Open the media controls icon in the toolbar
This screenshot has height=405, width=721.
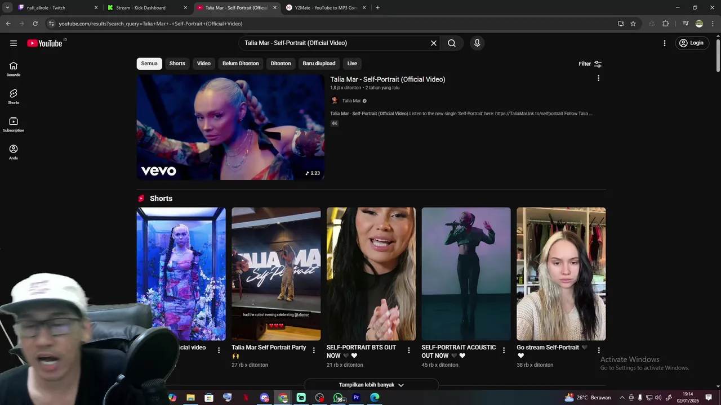pyautogui.click(x=686, y=24)
